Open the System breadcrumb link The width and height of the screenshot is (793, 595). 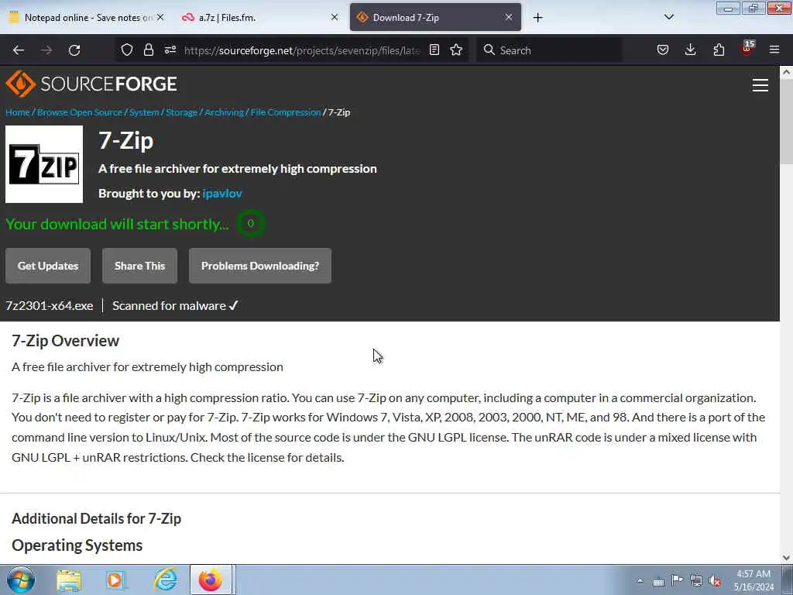[143, 112]
